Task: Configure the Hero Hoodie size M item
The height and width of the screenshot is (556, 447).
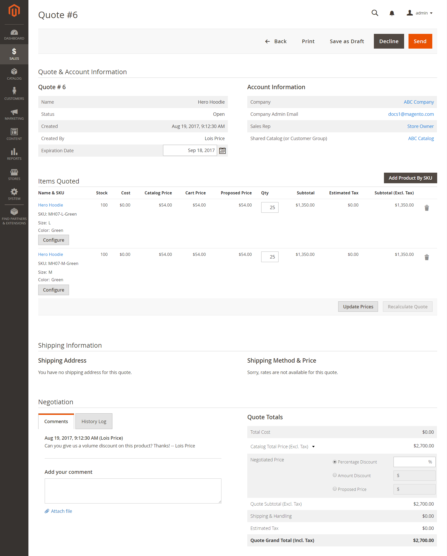Action: click(x=53, y=290)
